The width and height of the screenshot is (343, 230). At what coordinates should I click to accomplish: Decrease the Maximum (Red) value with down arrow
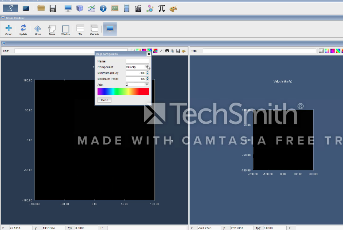pyautogui.click(x=148, y=80)
